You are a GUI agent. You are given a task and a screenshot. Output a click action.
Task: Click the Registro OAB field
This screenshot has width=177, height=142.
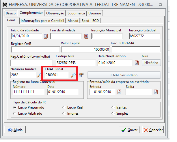[x=35, y=50]
